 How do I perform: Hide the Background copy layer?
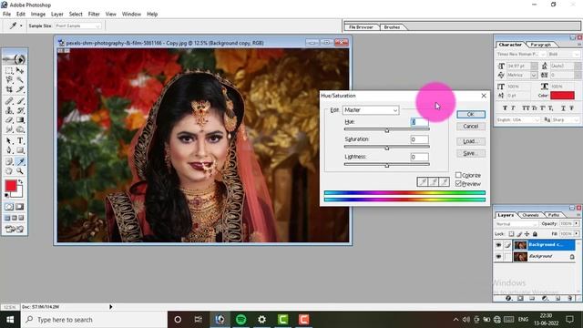[x=498, y=245]
